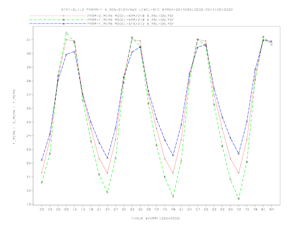296x228 pixels.
Task: Click the blue triangle data point at hour 72
Action: point(238,154)
